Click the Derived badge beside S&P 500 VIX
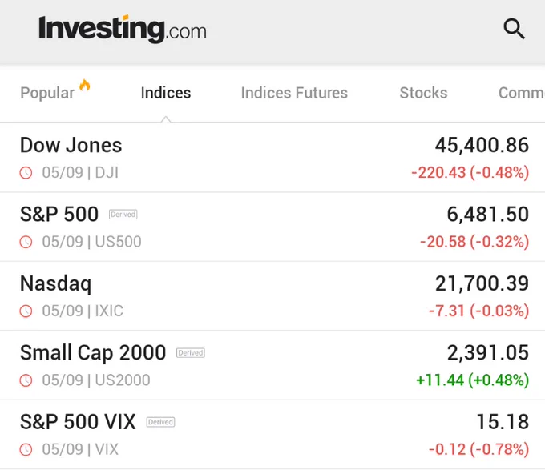This screenshot has height=470, width=545. [x=160, y=422]
